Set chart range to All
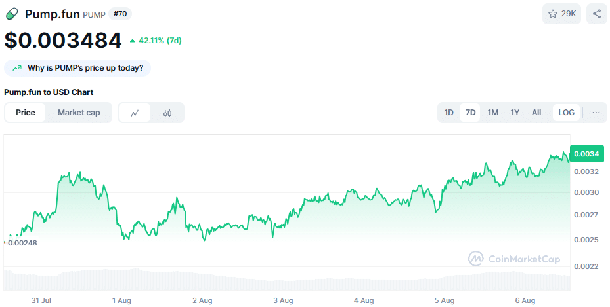 pos(536,113)
